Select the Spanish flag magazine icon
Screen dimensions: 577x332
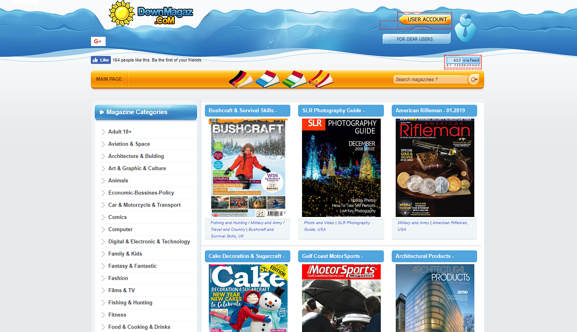click(321, 79)
